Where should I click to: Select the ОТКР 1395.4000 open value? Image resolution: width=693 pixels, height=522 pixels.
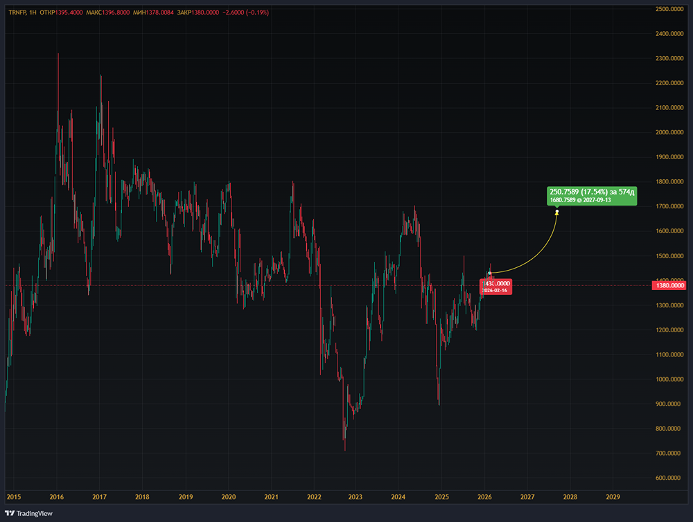coord(61,12)
